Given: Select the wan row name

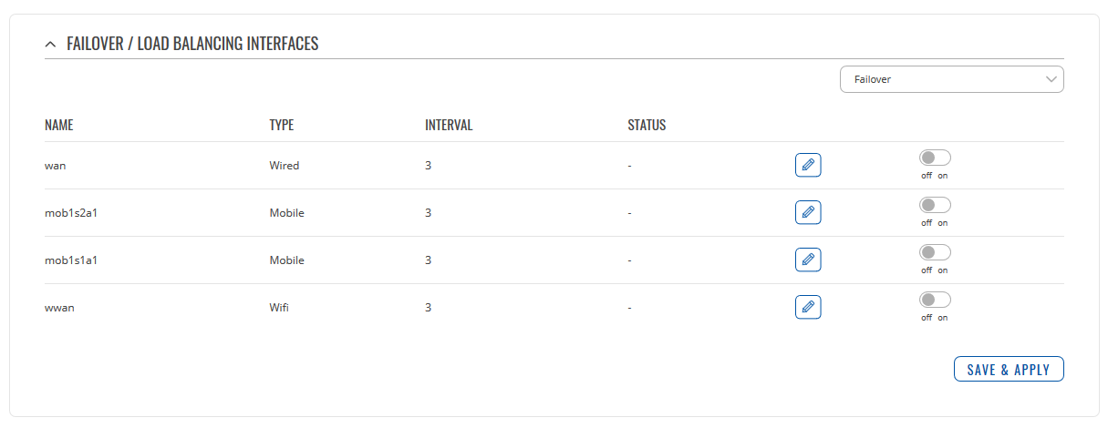Looking at the screenshot, I should click(56, 166).
